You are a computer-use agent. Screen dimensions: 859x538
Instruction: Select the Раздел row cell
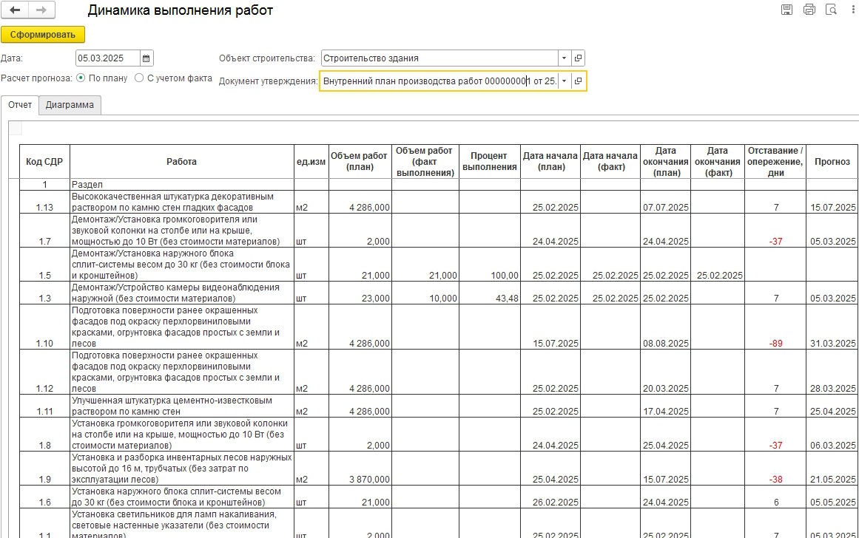tap(182, 185)
